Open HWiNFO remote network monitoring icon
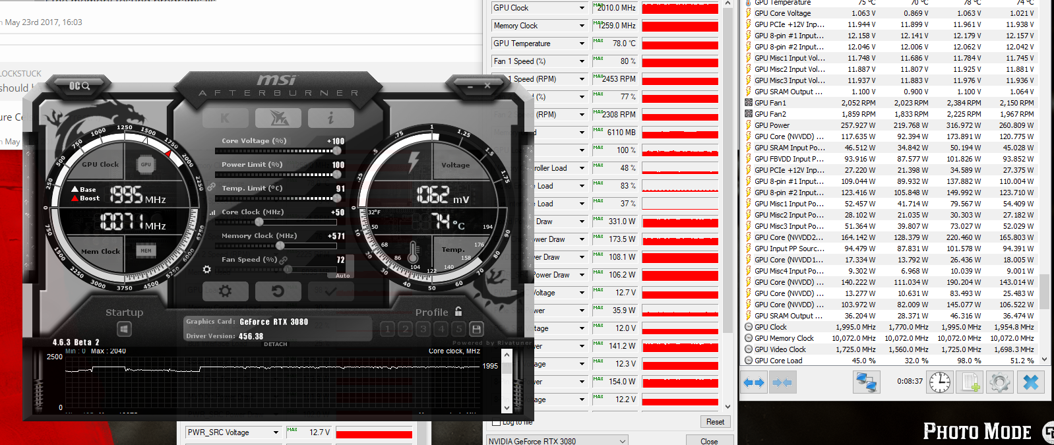 pos(865,382)
